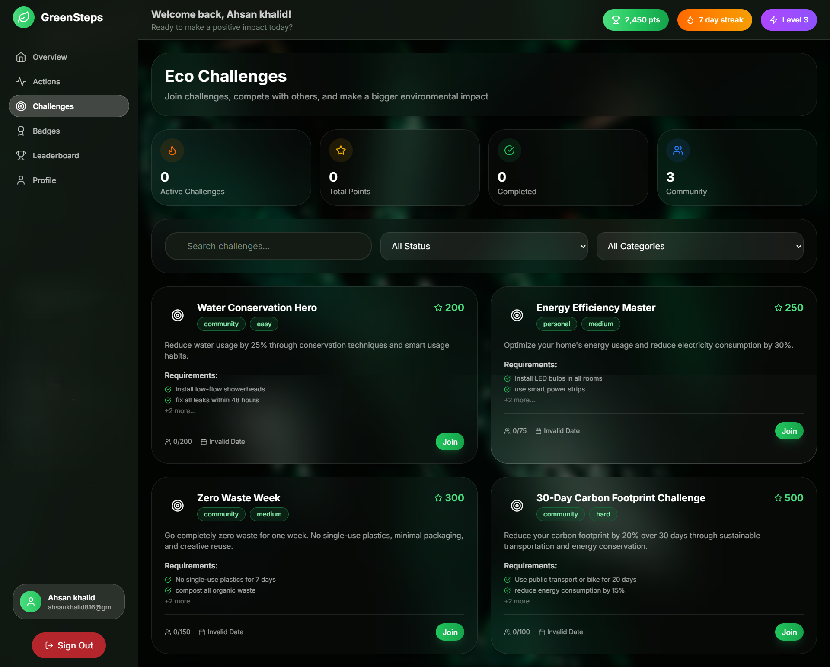Click the people icon on Community card
The height and width of the screenshot is (667, 830).
click(x=678, y=151)
